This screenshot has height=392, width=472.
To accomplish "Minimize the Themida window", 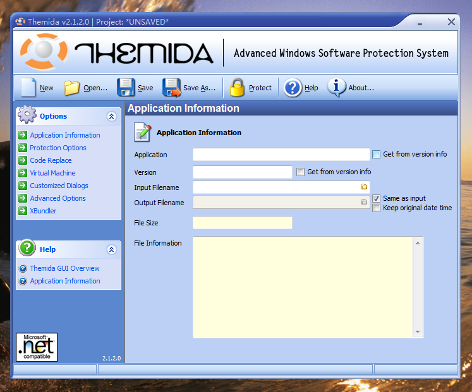I will tap(420, 23).
